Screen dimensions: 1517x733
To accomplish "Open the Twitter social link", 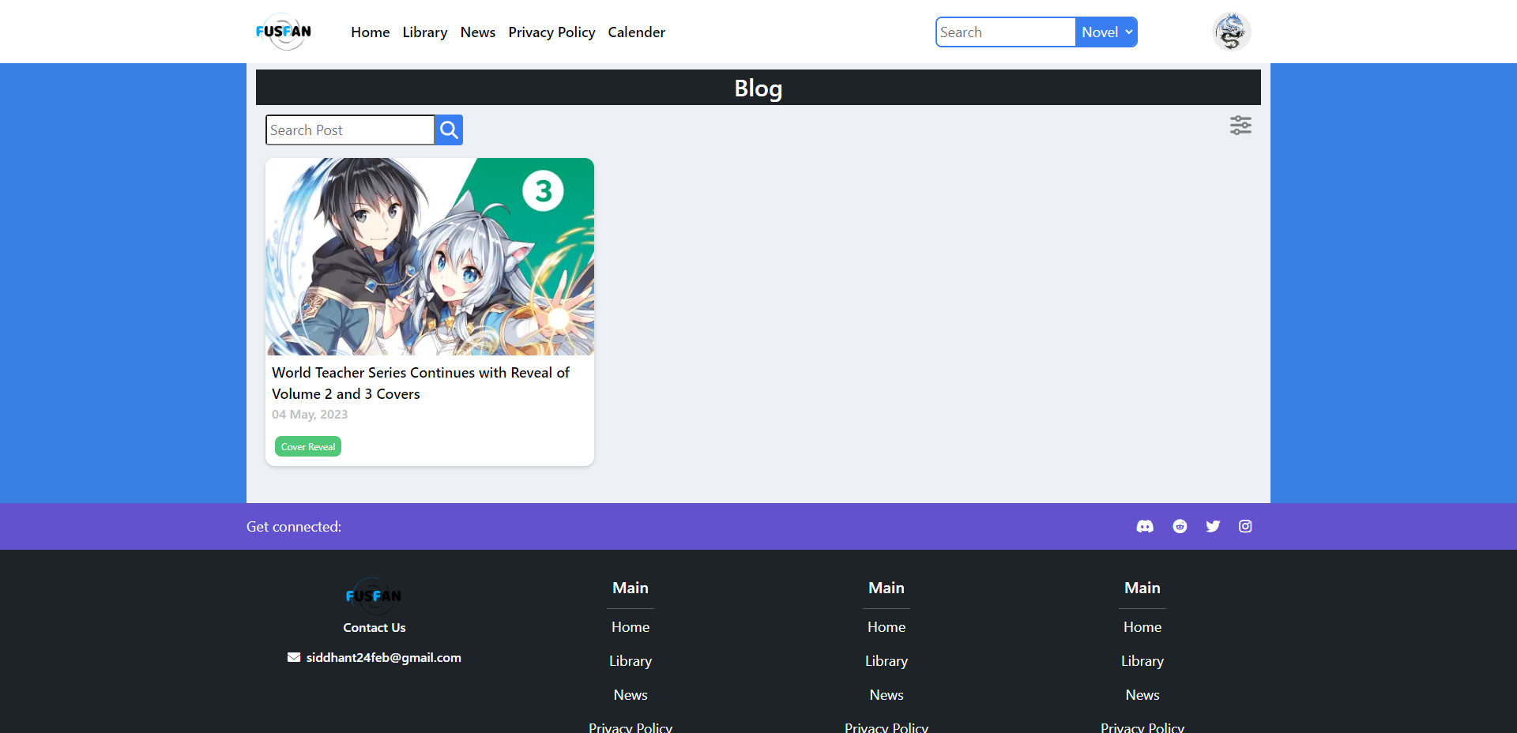I will [1213, 526].
